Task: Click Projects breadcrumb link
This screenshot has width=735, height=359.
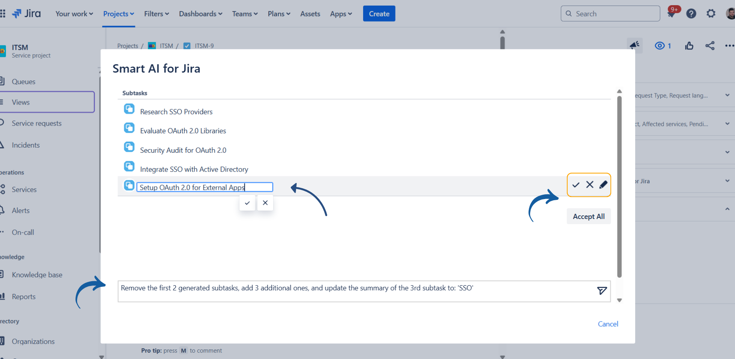Action: pos(127,46)
